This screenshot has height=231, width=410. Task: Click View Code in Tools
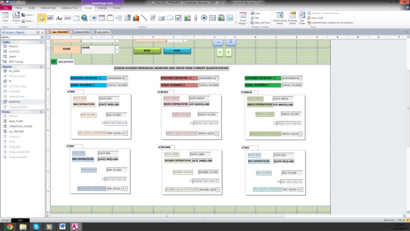click(x=315, y=18)
